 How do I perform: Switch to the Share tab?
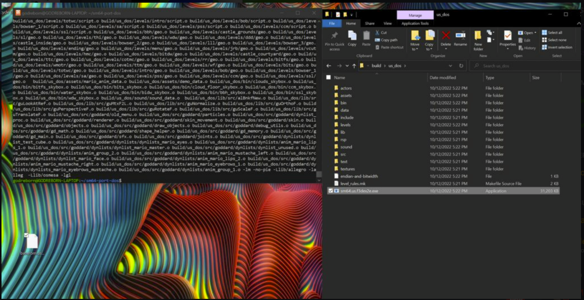tap(369, 23)
